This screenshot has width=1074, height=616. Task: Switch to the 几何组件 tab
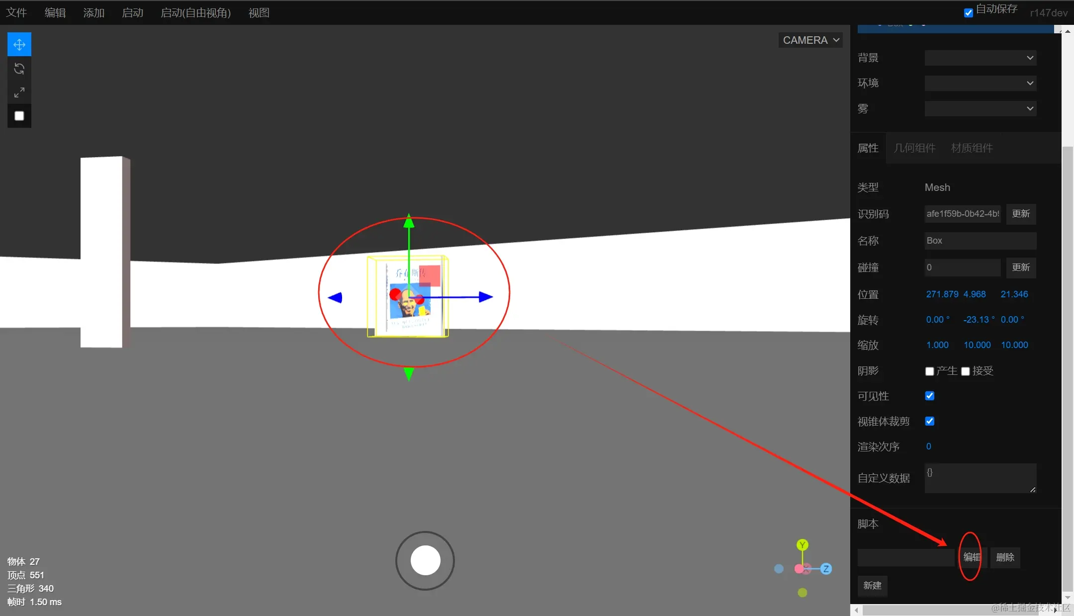914,148
